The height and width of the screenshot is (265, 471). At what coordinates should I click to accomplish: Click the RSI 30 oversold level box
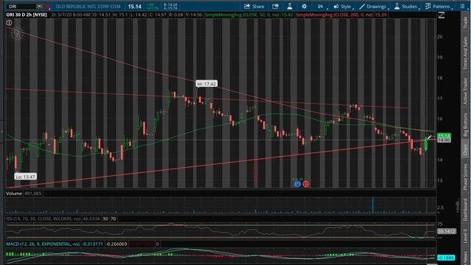coord(105,219)
